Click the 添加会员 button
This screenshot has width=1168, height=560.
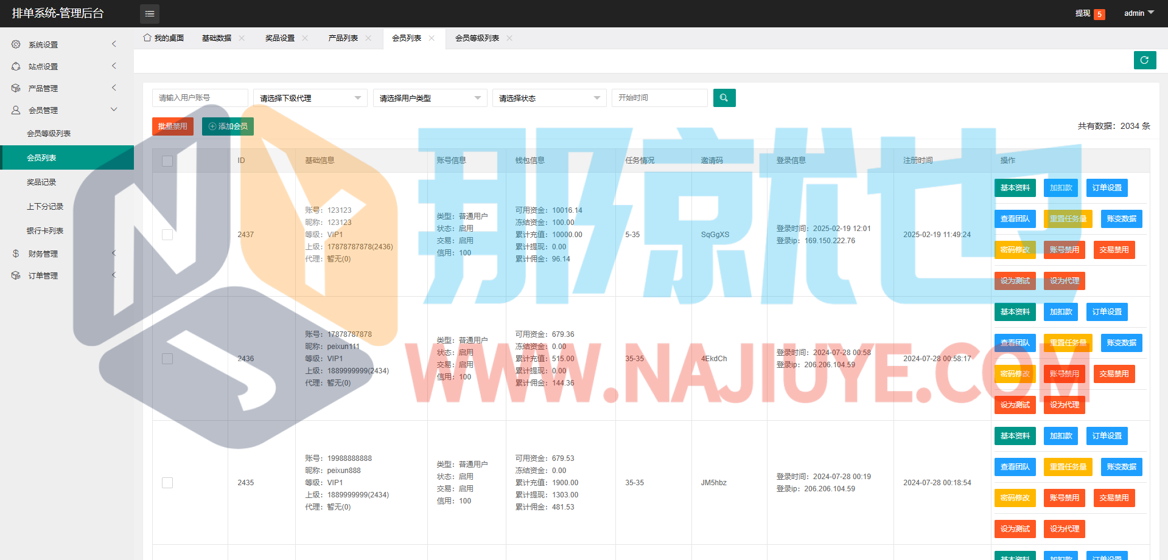coord(228,126)
